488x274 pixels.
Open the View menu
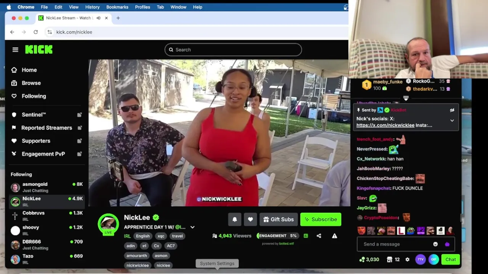point(74,7)
